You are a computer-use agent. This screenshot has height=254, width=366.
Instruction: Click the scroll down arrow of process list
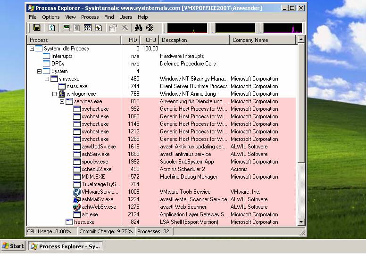tap(301, 222)
